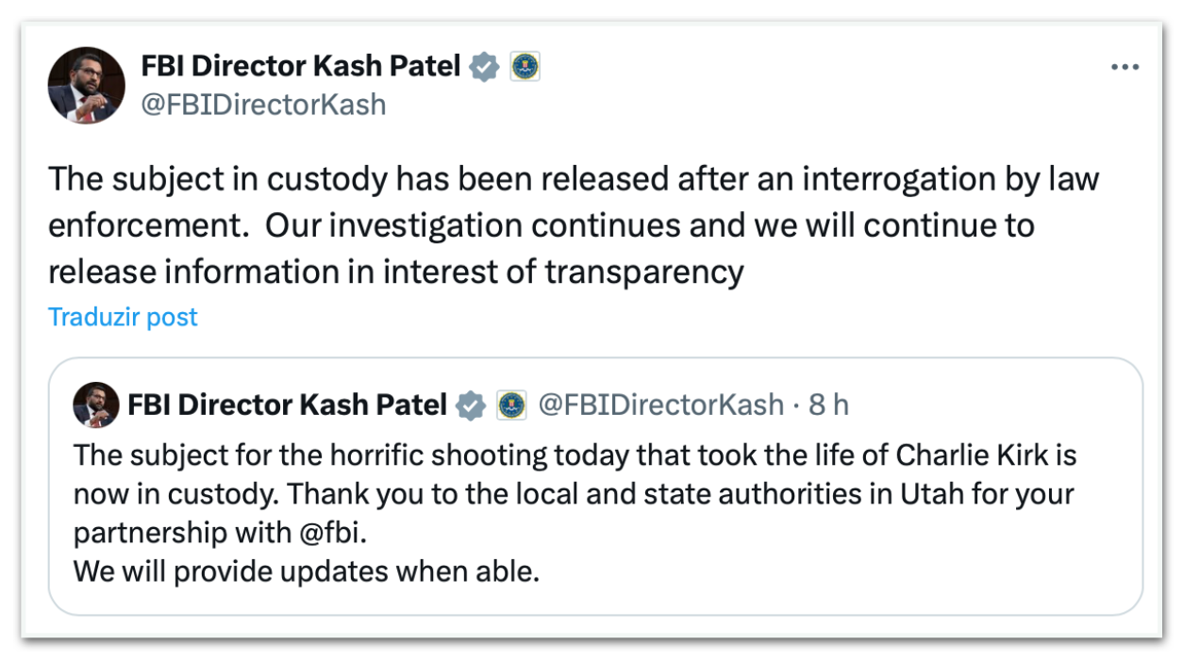Image resolution: width=1183 pixels, height=662 pixels.
Task: Click the verified badge in the quoted post
Action: (x=470, y=405)
